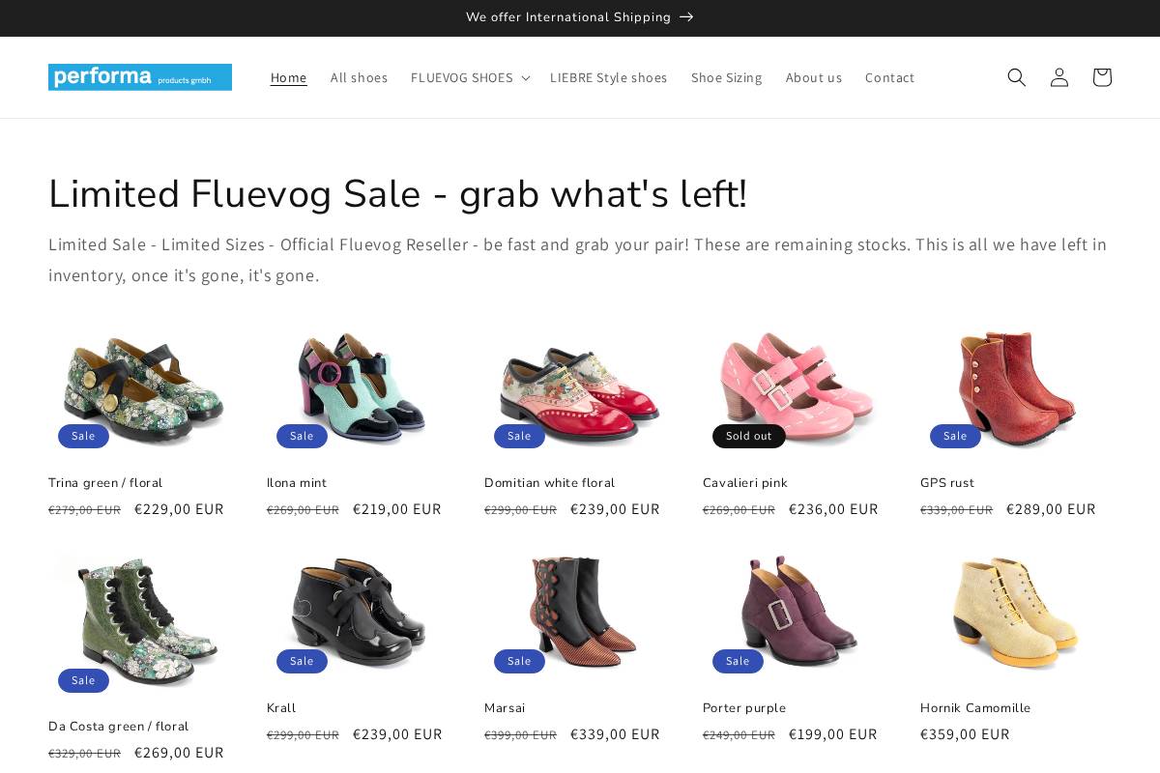Open the GPS rust product link

(x=947, y=482)
